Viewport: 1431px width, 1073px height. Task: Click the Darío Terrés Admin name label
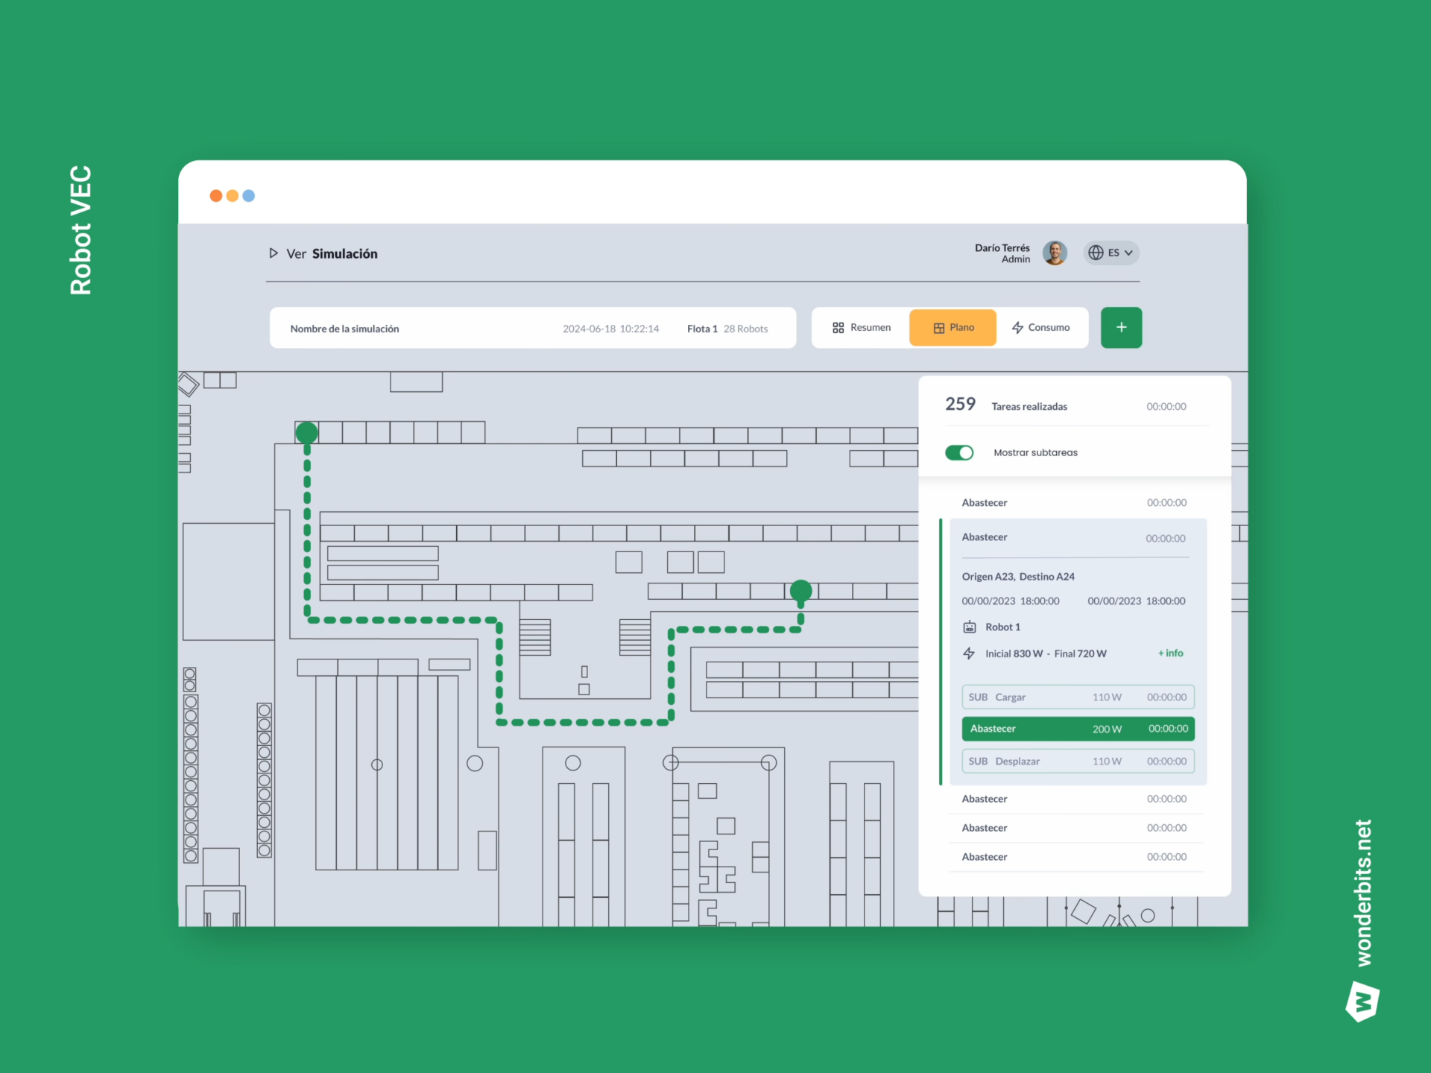click(x=1002, y=253)
